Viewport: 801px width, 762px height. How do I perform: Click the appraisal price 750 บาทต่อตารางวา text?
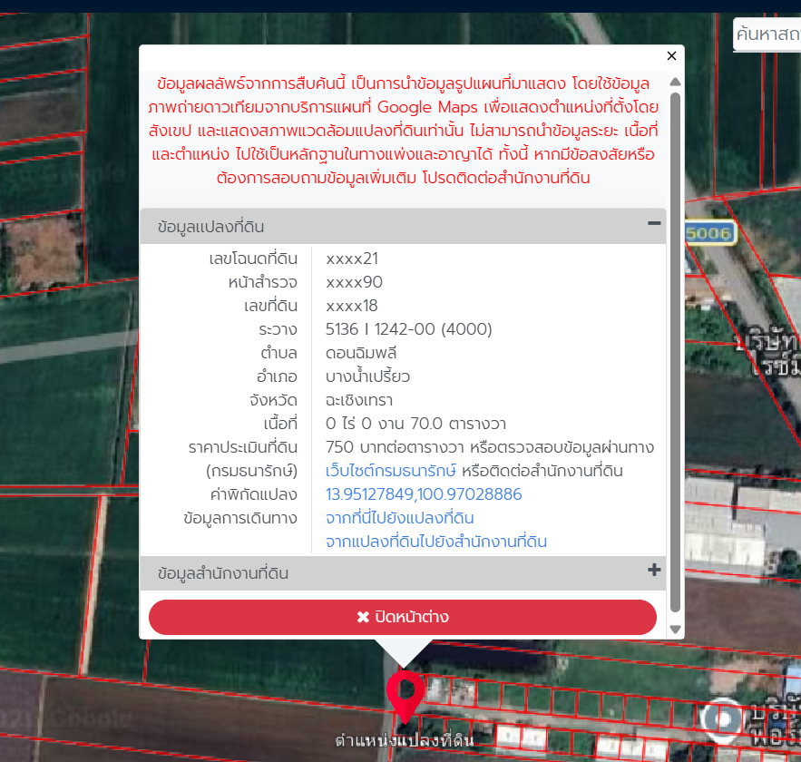395,447
